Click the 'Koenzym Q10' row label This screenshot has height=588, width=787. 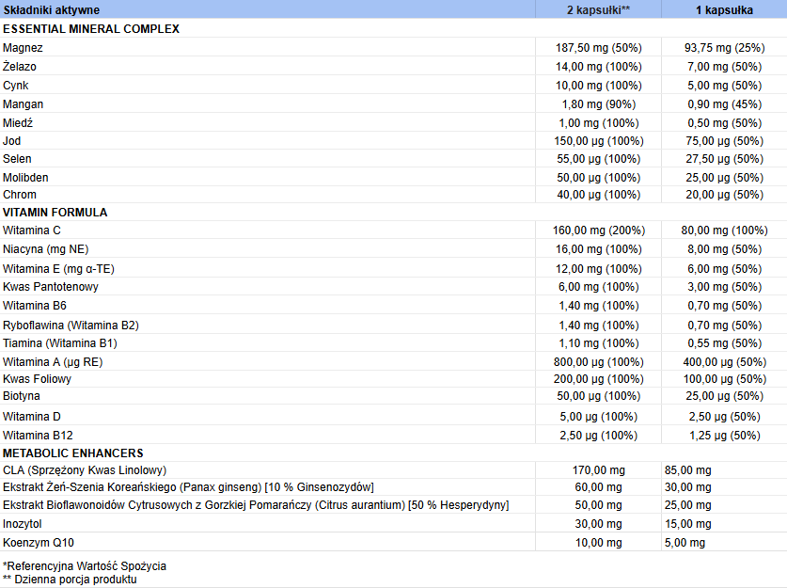39,543
